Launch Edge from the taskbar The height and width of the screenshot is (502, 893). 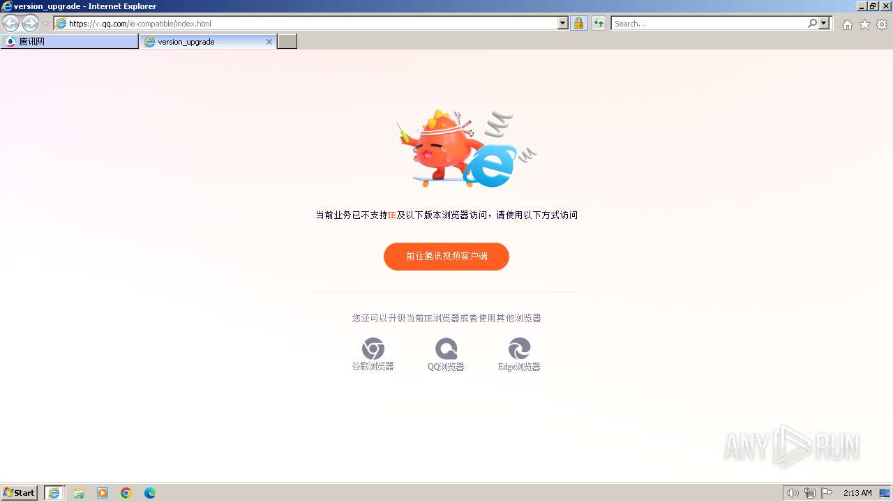click(x=150, y=493)
